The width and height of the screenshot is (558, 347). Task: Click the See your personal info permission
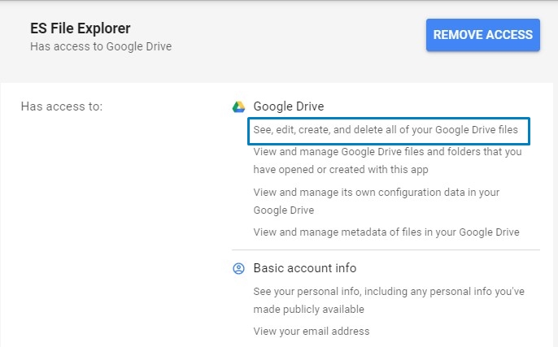389,301
